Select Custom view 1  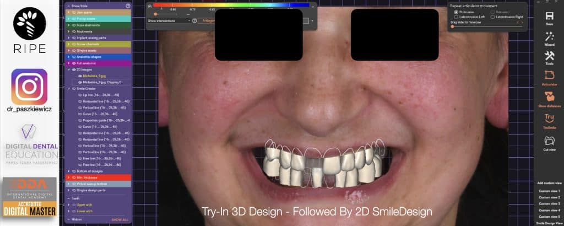click(549, 191)
